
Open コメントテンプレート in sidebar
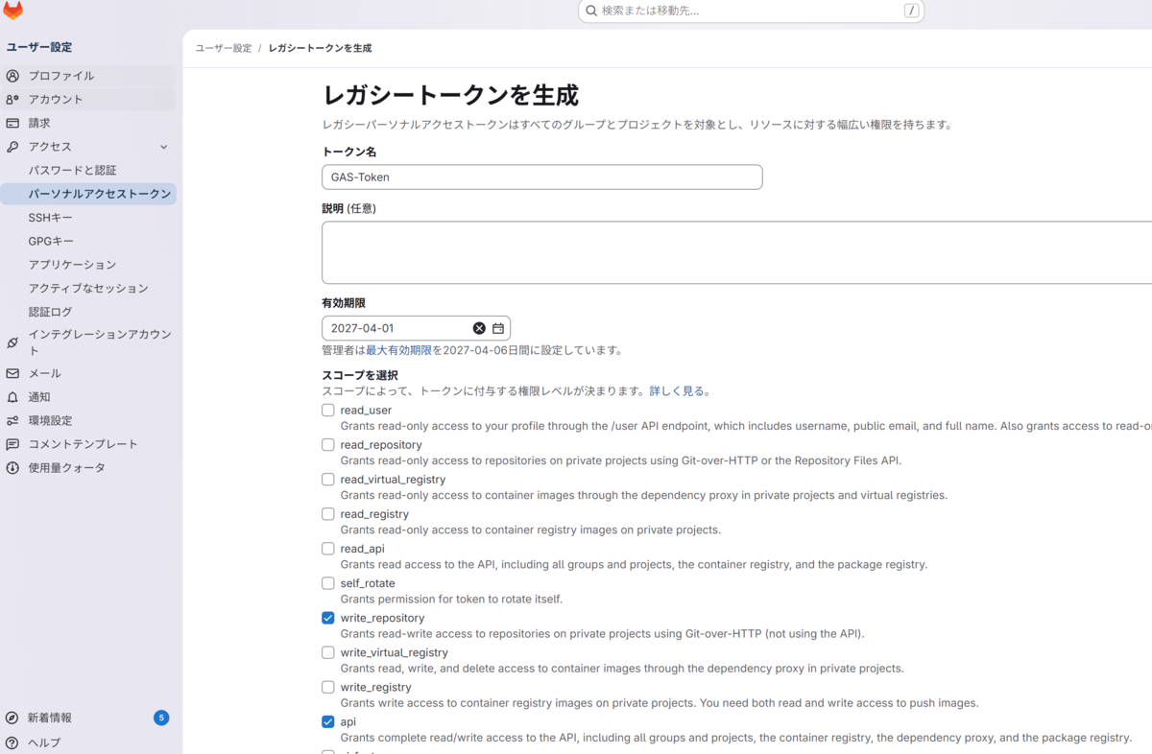88,444
